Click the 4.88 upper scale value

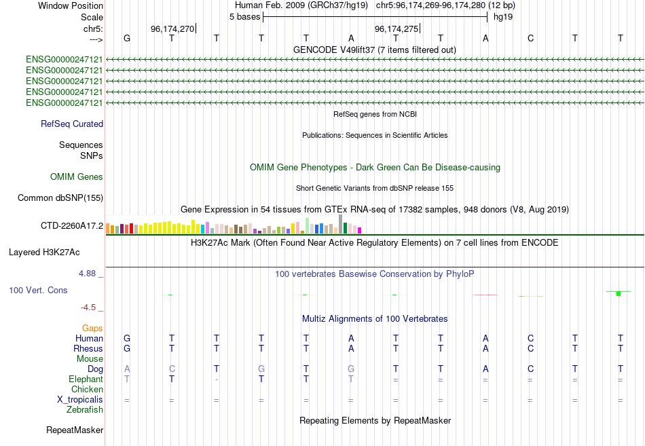(x=87, y=274)
